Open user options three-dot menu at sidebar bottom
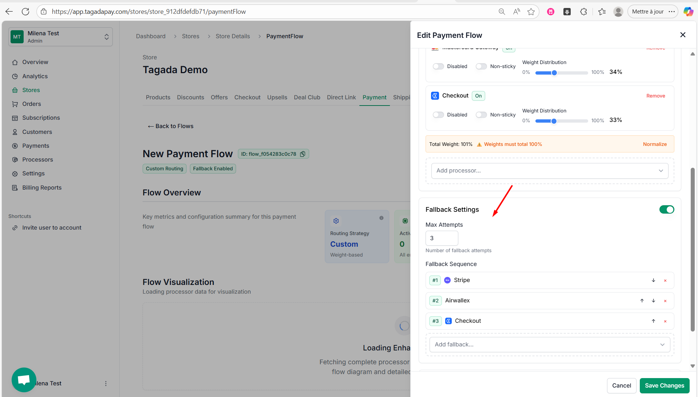The height and width of the screenshot is (397, 698). coord(106,384)
